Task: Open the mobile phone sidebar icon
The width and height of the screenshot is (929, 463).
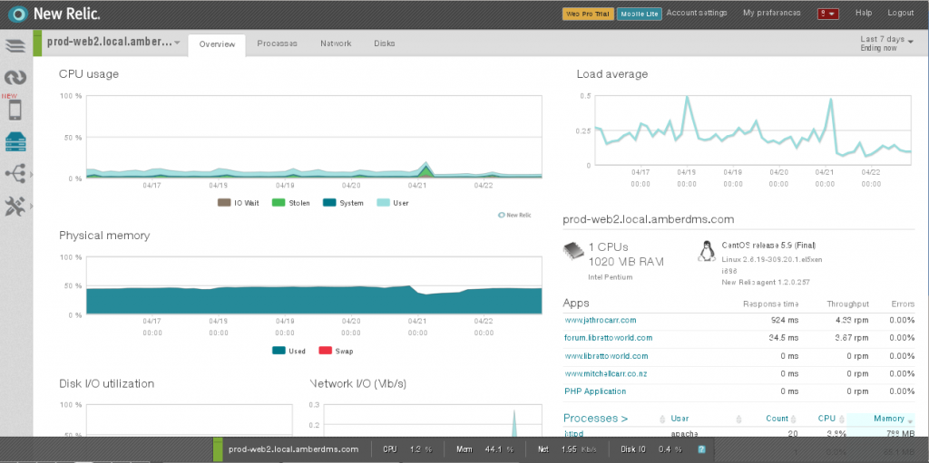Action: click(15, 111)
